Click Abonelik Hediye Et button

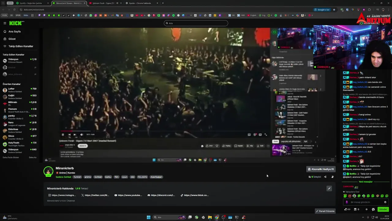coord(321,169)
